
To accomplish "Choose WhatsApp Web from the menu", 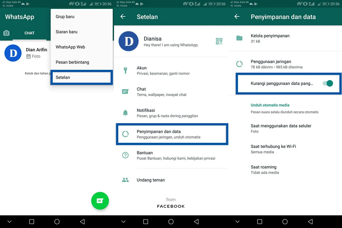I will (x=70, y=47).
